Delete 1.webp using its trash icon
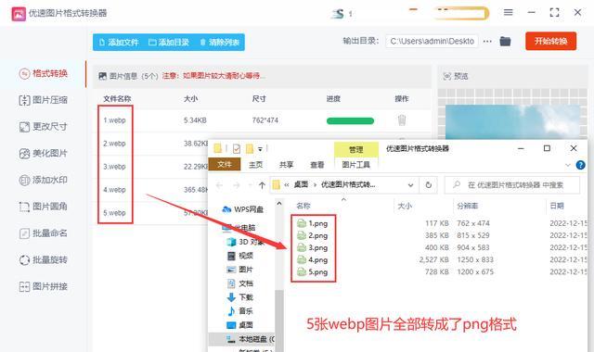The height and width of the screenshot is (352, 594). [x=402, y=120]
